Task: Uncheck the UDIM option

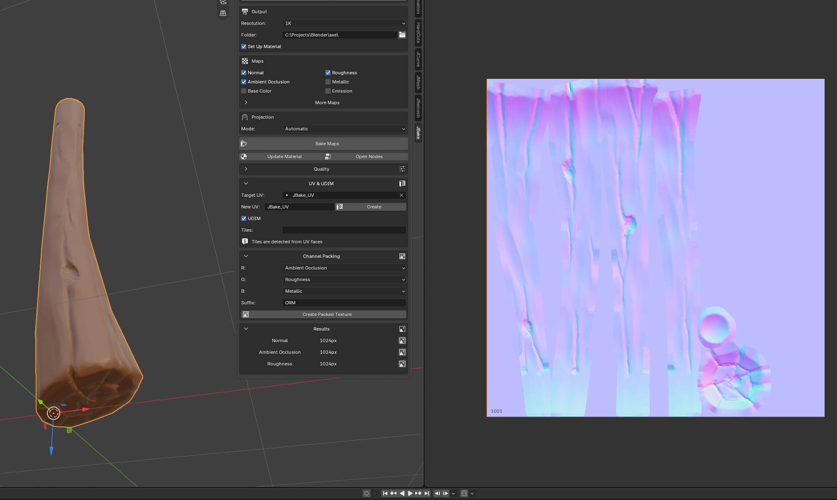Action: coord(244,218)
